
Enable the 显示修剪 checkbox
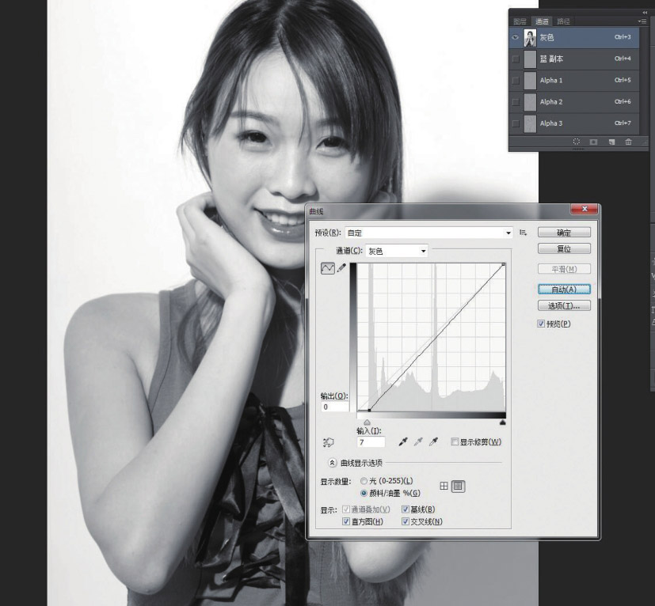455,442
